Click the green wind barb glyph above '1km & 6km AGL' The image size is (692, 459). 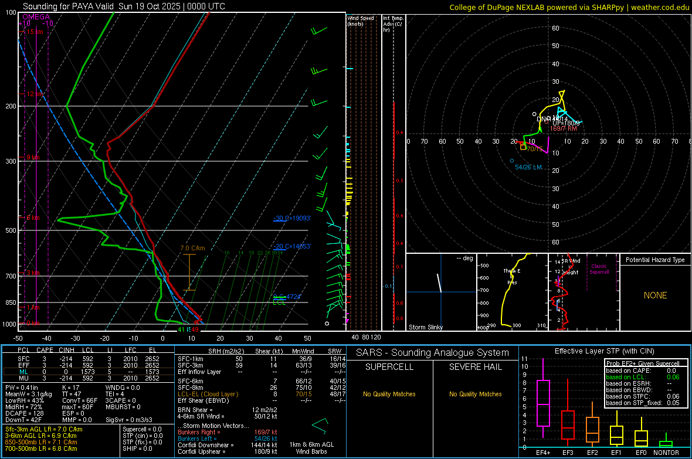[320, 426]
